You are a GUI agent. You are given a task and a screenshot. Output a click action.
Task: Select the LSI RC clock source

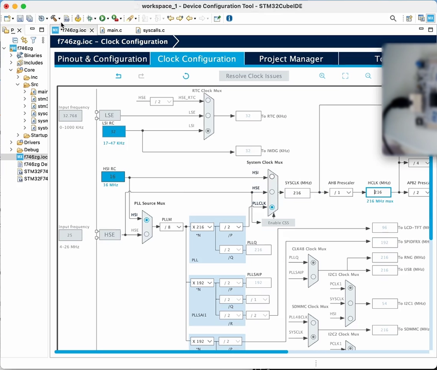(x=113, y=131)
